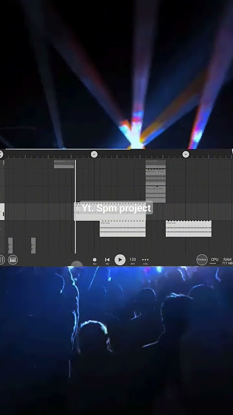Select the audio clip just below the caption
Screen dimensions: 233x415
[x=123, y=229]
